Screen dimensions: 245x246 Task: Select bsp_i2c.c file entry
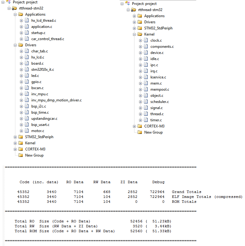(39, 106)
